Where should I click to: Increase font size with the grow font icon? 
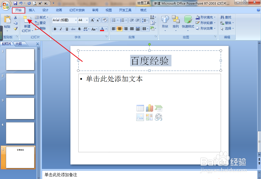pyautogui.click(x=92, y=20)
